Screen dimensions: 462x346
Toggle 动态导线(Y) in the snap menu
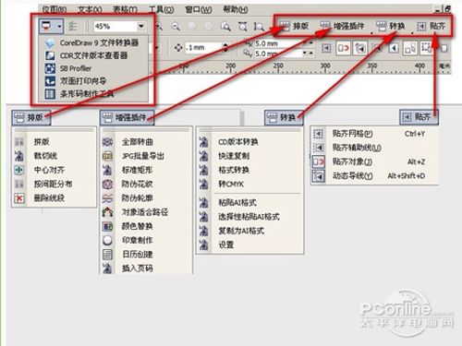pos(374,175)
